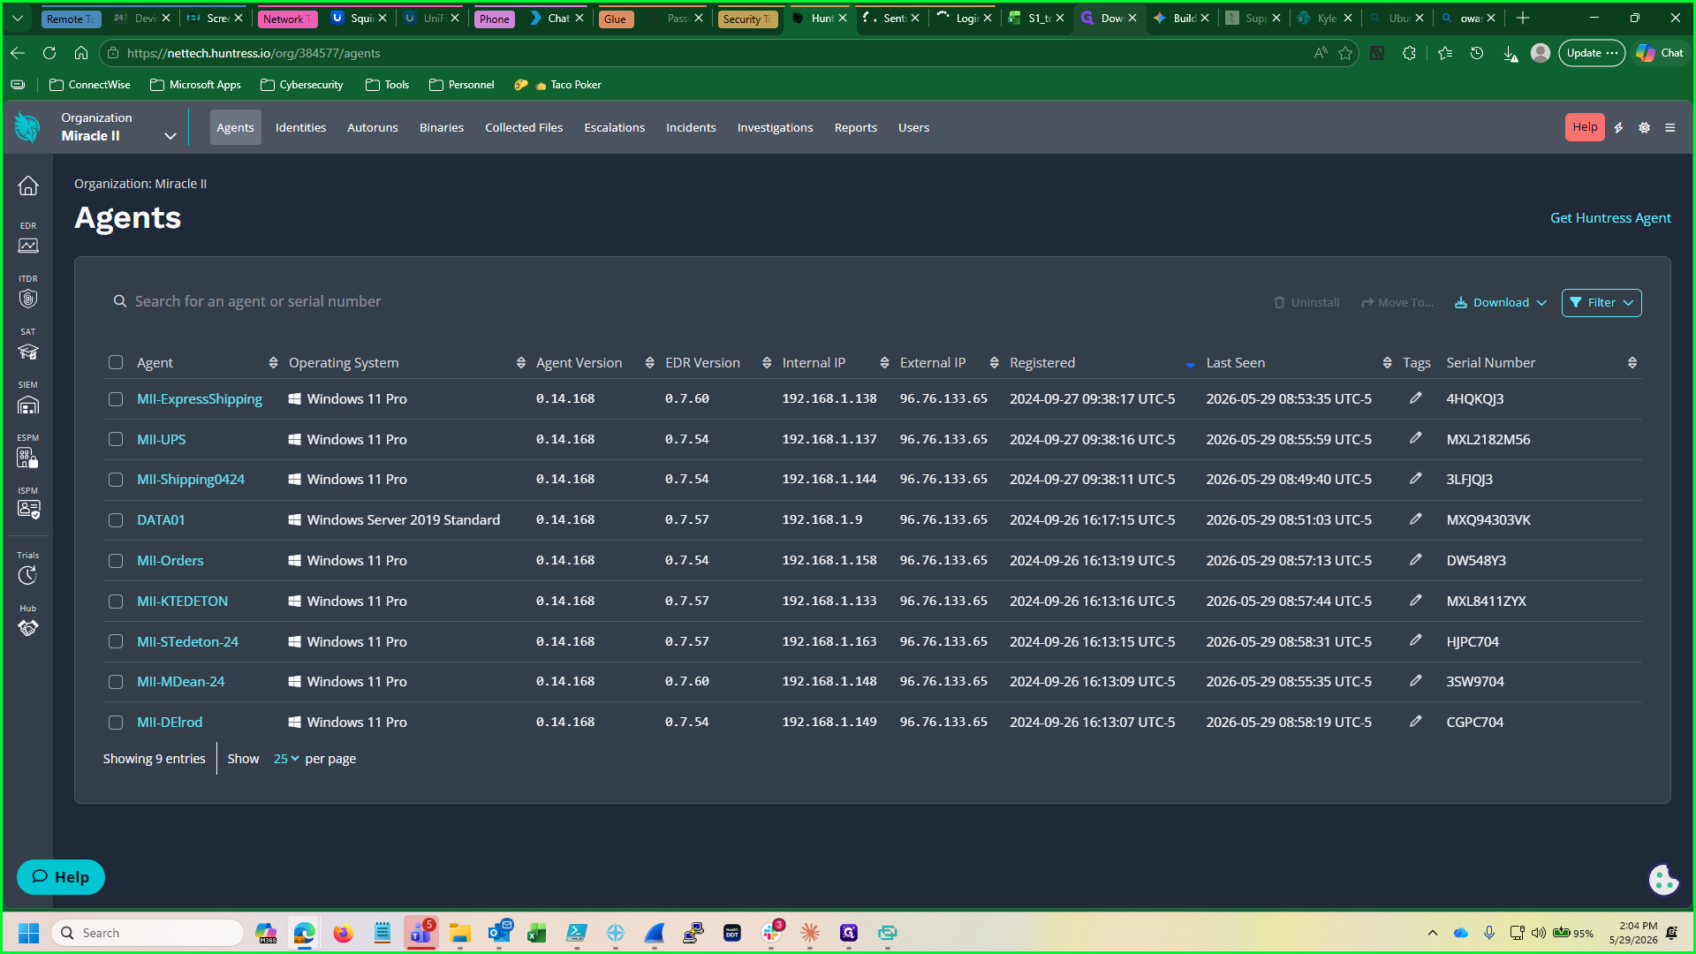Sort by Registered column arrow
This screenshot has height=954, width=1696.
(1190, 365)
